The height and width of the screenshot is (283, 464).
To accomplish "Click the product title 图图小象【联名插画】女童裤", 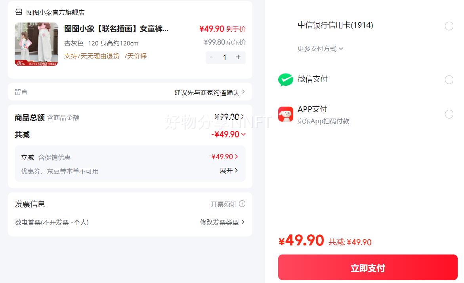I will click(116, 29).
